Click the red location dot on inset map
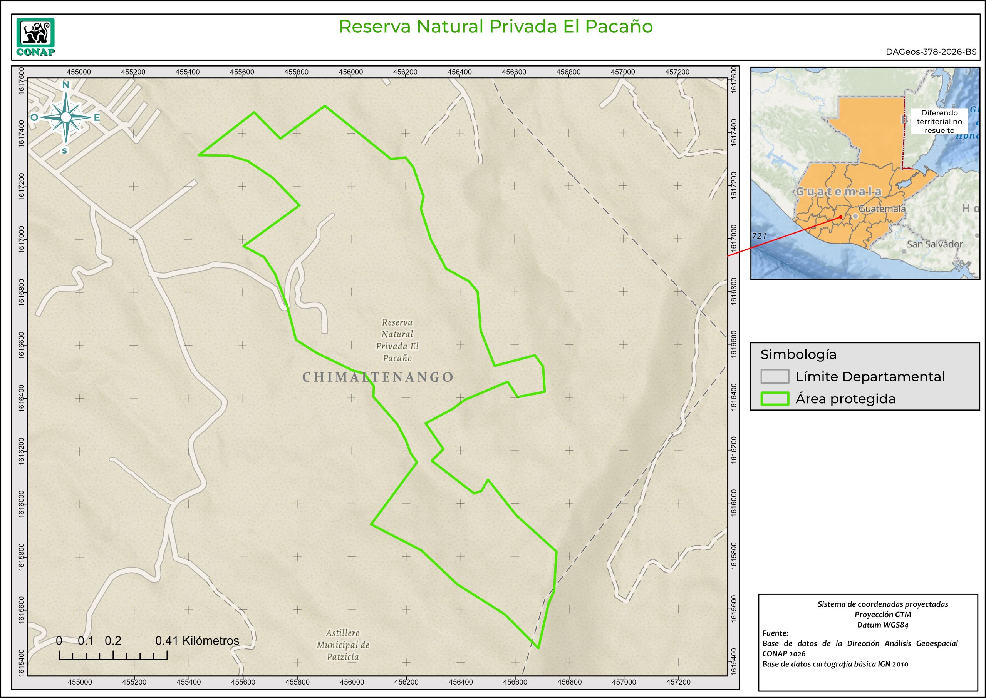 click(x=840, y=217)
